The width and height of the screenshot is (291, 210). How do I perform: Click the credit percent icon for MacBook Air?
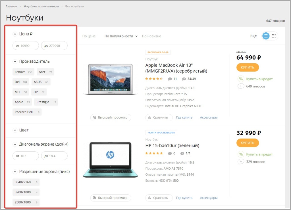tap(241, 79)
